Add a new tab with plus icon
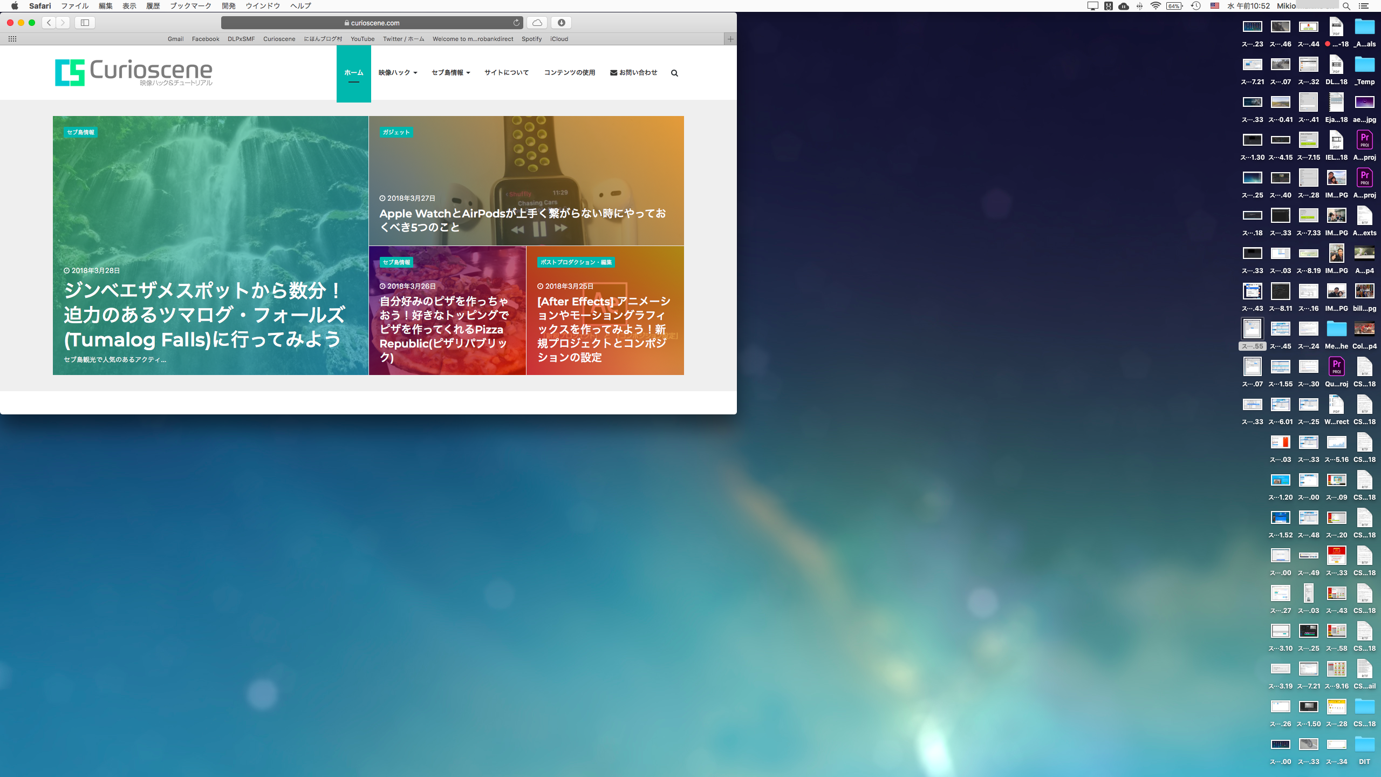This screenshot has width=1381, height=777. click(730, 39)
